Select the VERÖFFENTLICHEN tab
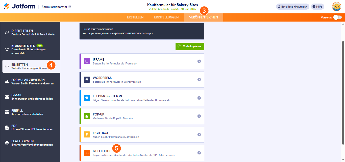Viewport: 345px width, 162px height. [204, 17]
